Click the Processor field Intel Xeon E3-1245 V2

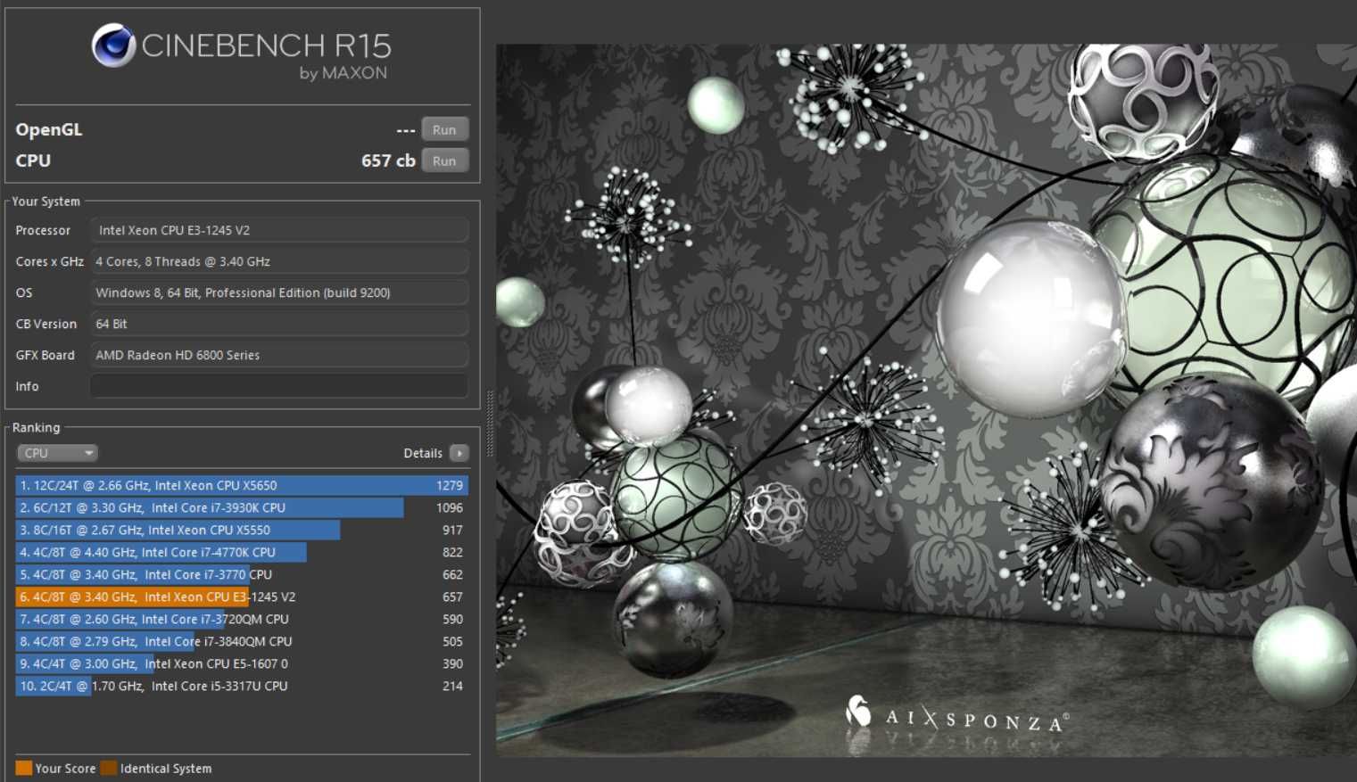[279, 230]
